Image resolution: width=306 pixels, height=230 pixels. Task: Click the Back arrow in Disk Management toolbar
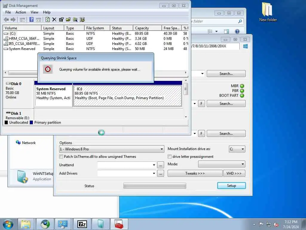click(6, 19)
